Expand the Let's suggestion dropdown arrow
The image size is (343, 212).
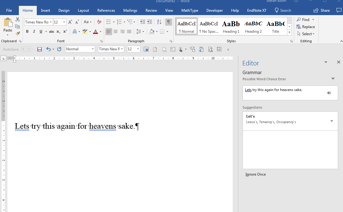(x=332, y=121)
